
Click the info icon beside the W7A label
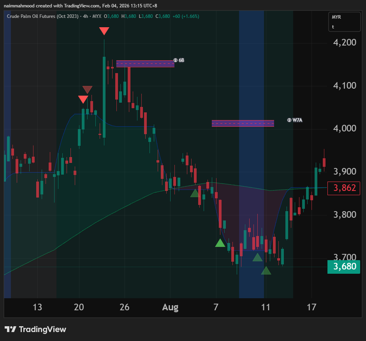tap(289, 120)
